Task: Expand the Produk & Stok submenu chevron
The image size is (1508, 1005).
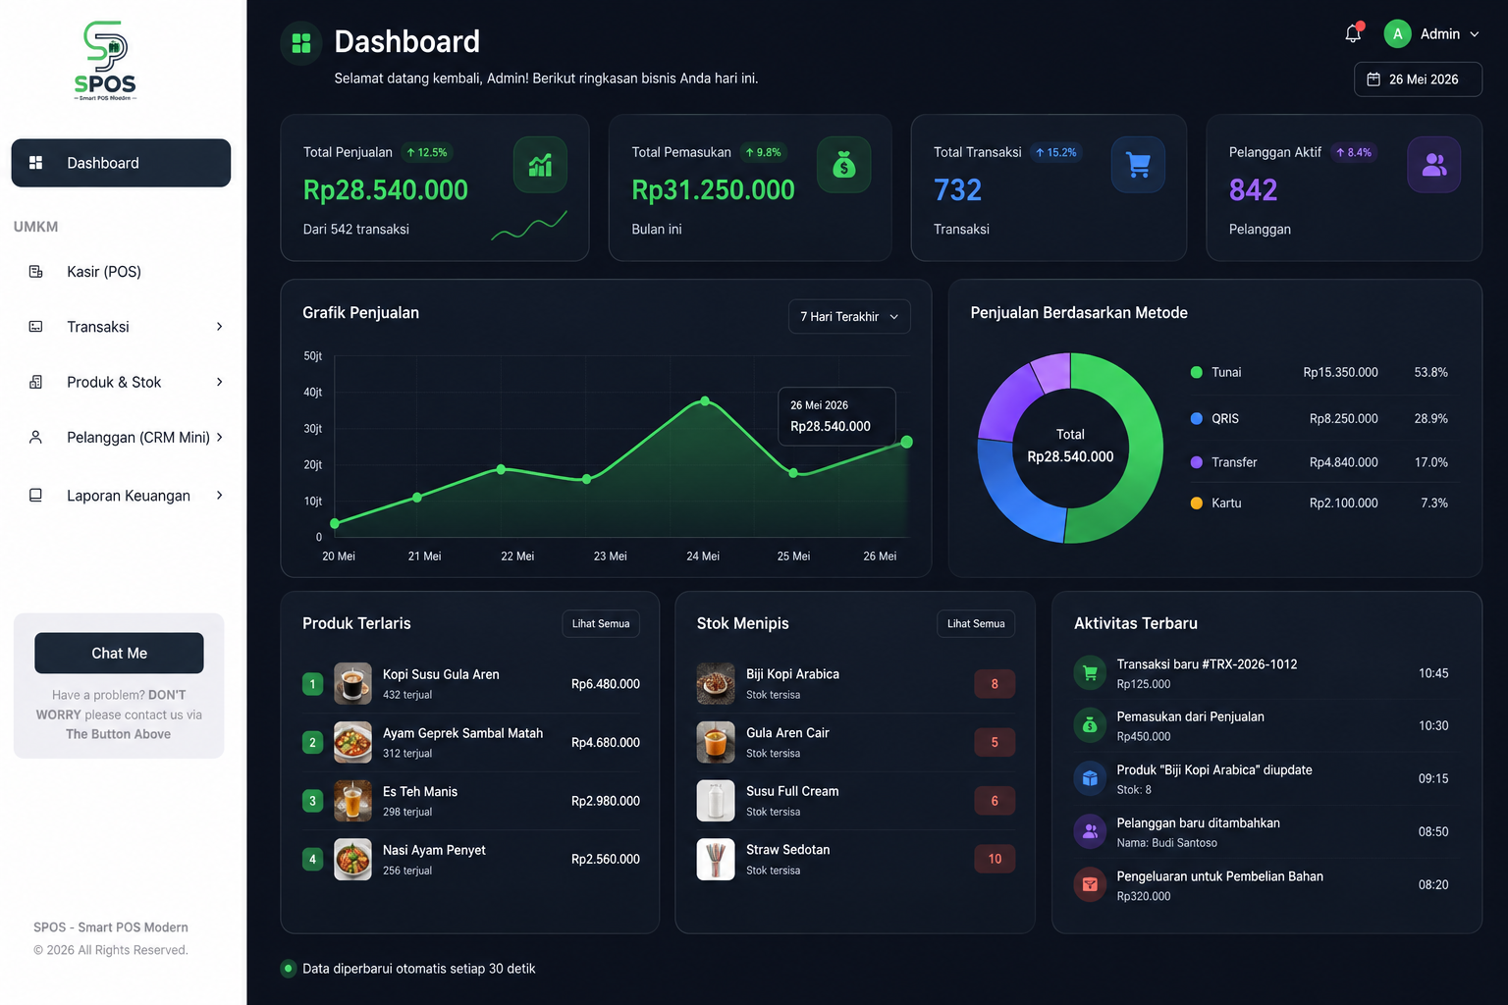Action: (x=219, y=382)
